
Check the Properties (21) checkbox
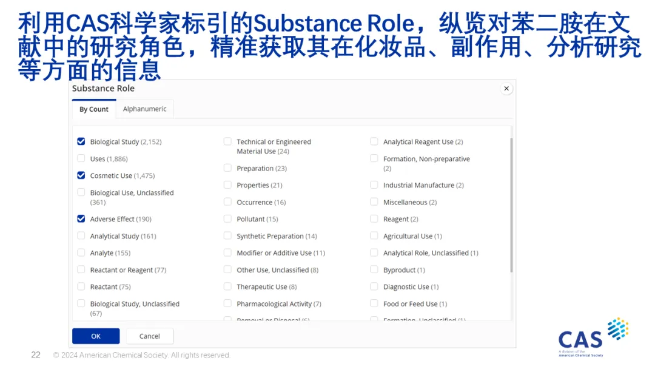point(227,184)
